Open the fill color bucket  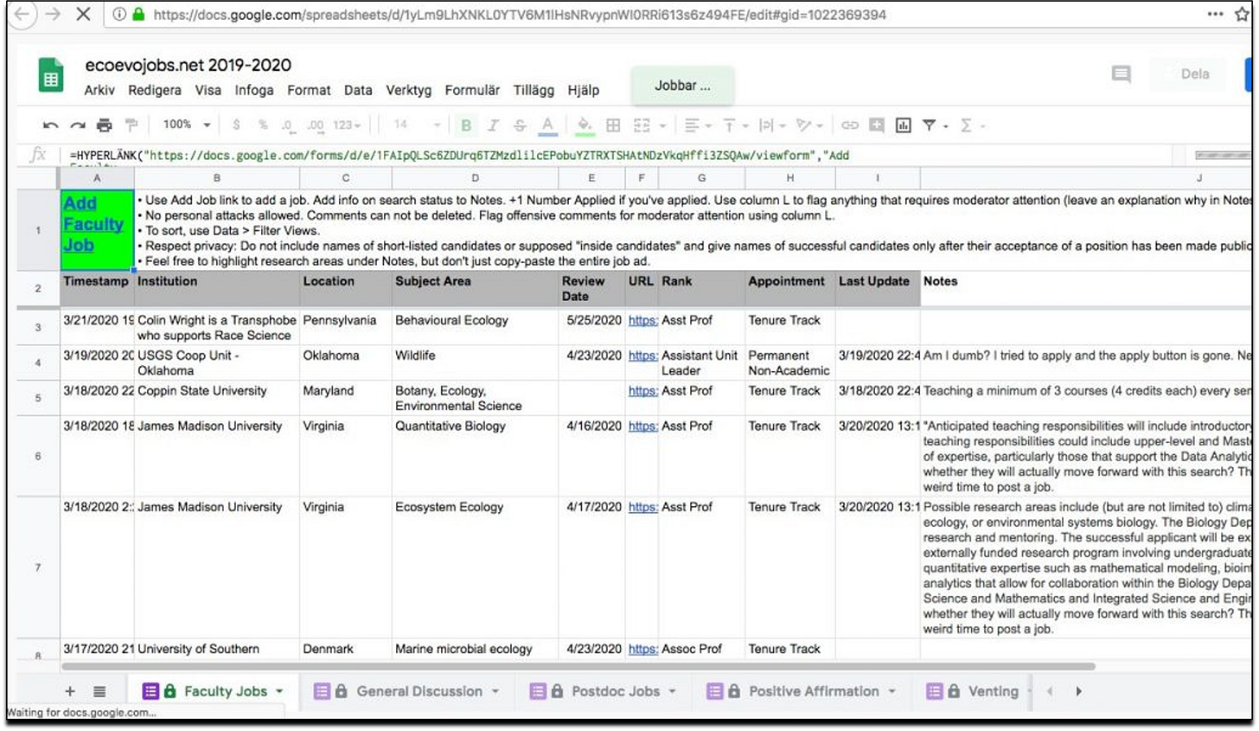coord(585,126)
